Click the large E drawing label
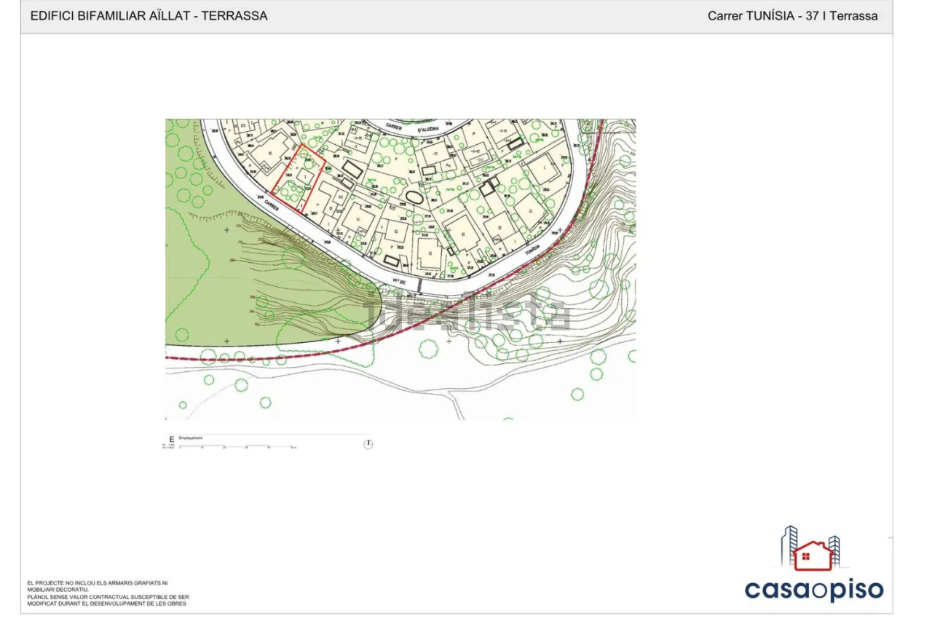Viewport: 932px width, 621px height. (x=171, y=439)
